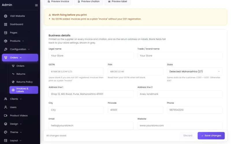Viewport: 231px width, 144px height.
Task: Open Product Videos in the sidebar
Action: pos(20,115)
